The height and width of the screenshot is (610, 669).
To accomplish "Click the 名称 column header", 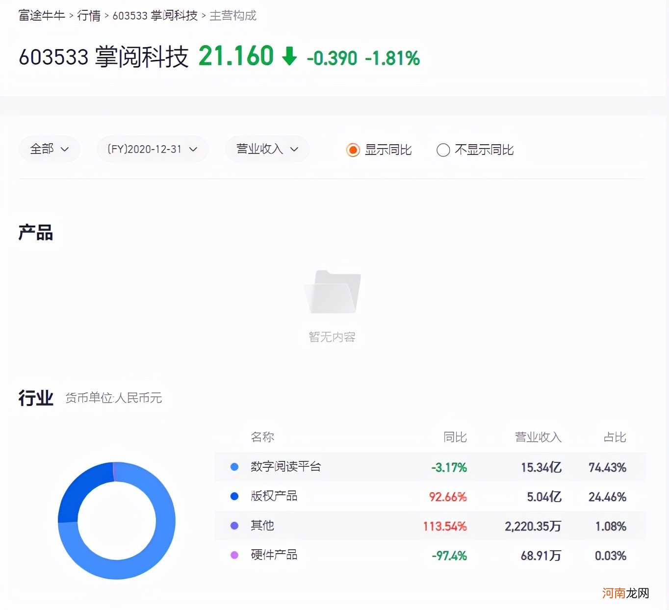I will point(262,437).
